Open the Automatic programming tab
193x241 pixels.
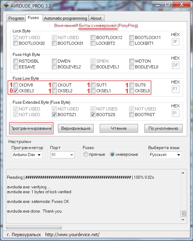click(65, 18)
